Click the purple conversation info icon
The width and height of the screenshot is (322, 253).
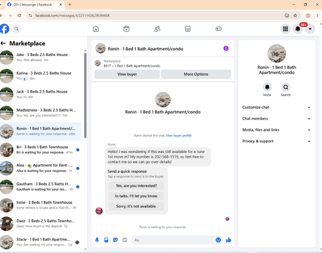226,48
